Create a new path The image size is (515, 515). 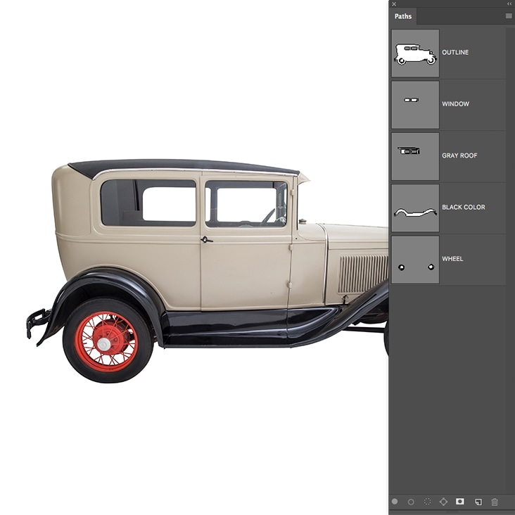point(478,502)
